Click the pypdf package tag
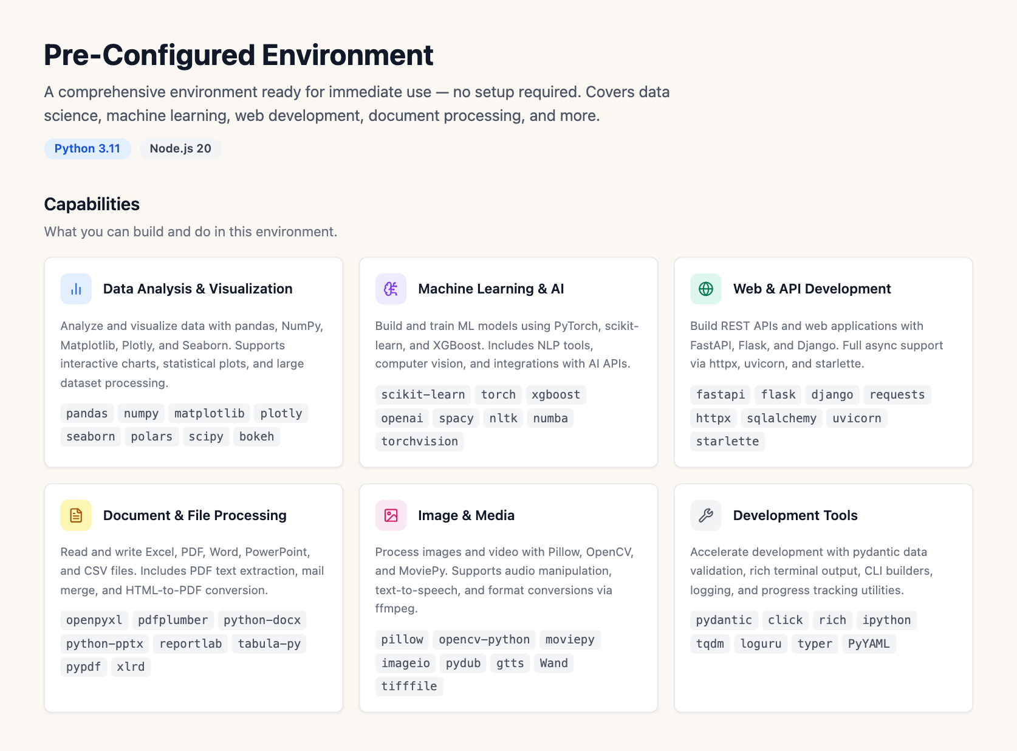 pos(84,667)
